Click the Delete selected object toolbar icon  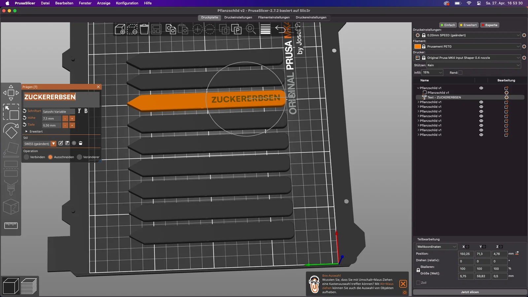(x=132, y=29)
